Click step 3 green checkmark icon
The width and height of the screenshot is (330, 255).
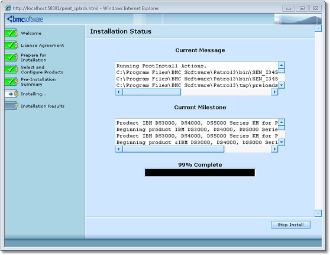tap(11, 57)
